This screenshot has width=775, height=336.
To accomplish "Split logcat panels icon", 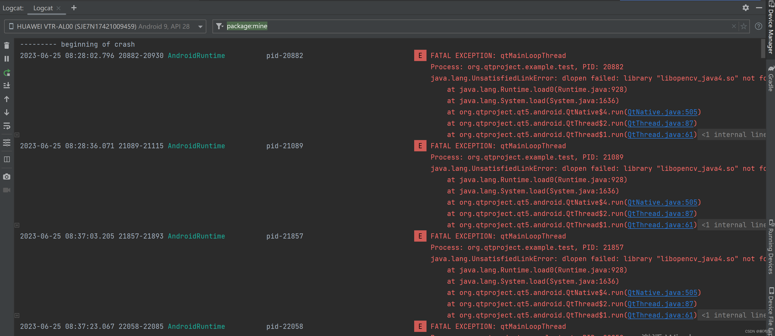I will click(x=7, y=159).
